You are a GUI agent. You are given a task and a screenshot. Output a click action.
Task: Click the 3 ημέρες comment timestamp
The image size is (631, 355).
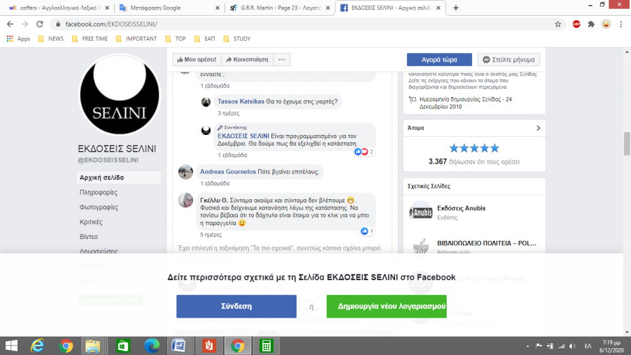(x=228, y=113)
